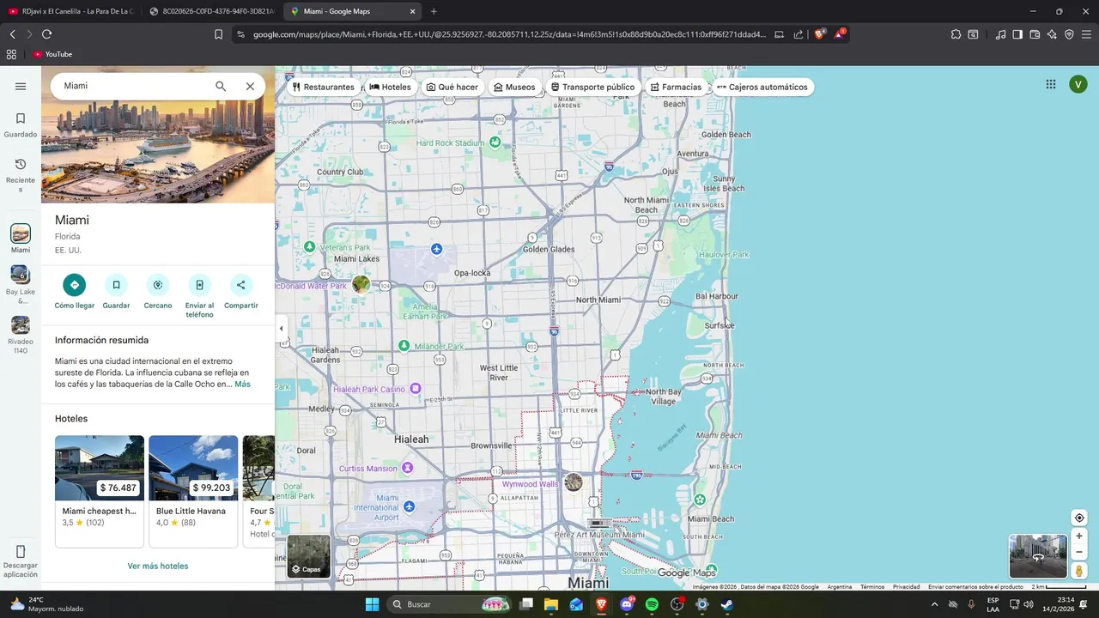Open the Blue Little Havana hotel card
Viewport: 1099px width, 618px height.
(193, 491)
